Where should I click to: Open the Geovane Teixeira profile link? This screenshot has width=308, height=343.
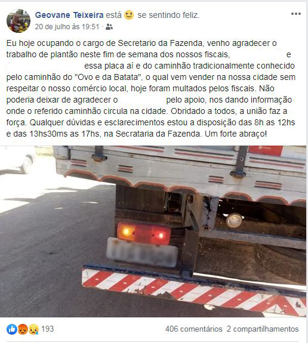pos(69,15)
